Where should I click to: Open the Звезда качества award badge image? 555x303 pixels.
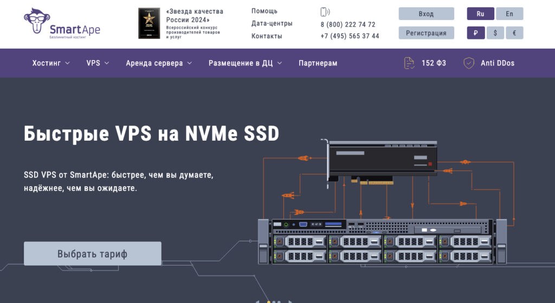[x=149, y=23]
